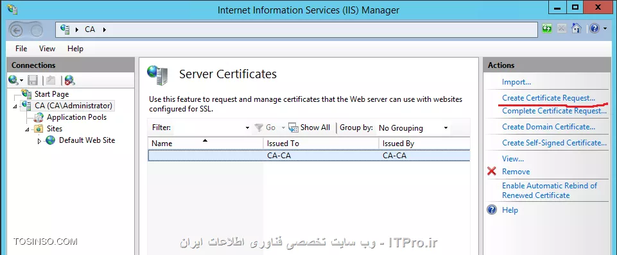Click the View... action link
The image size is (617, 255).
513,159
